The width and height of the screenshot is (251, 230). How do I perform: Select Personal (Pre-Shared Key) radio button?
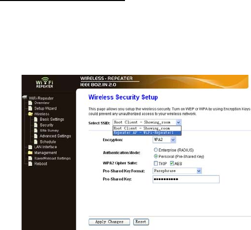[156, 156]
